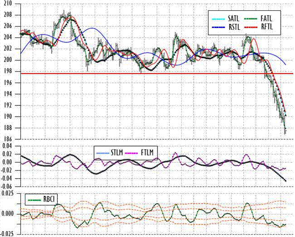Click the 210 price axis label

[x=8, y=4]
